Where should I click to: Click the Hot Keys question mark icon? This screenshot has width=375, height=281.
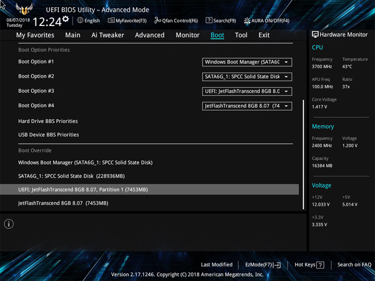tap(320, 265)
